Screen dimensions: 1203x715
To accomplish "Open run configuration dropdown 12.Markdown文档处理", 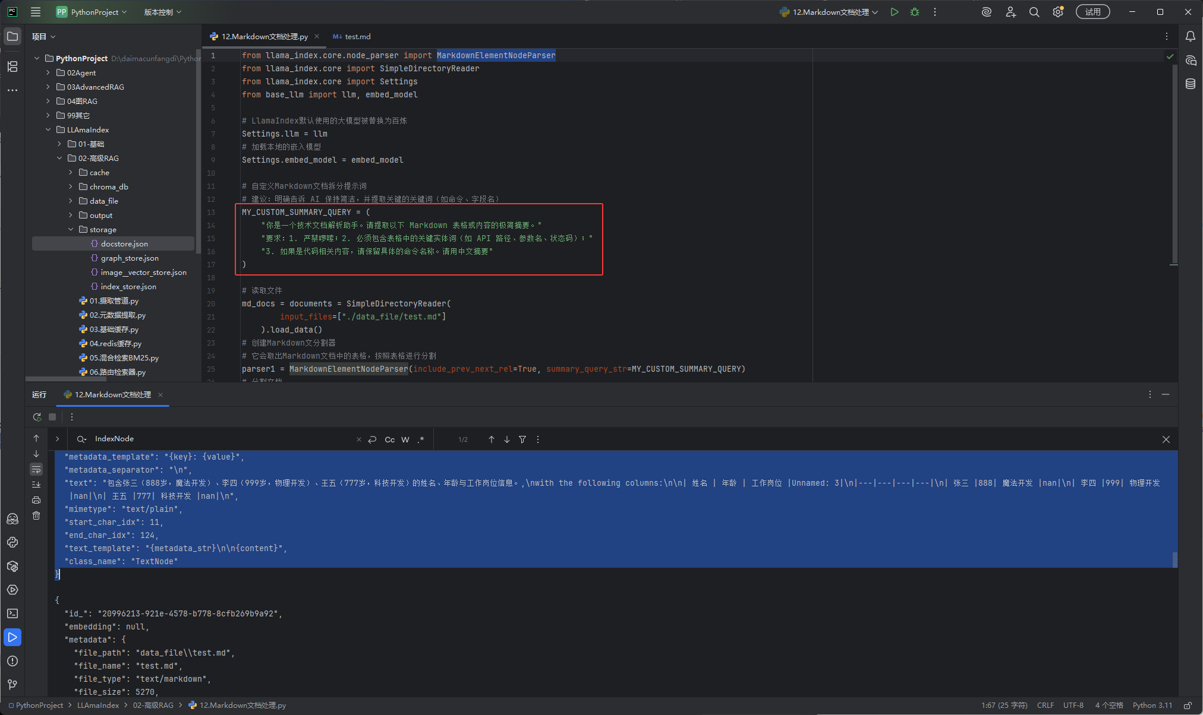I will click(829, 12).
